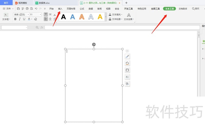Image resolution: width=205 pixels, height=127 pixels.
Task: Open the Text Fill (文本填充) dropdown
Action: click(116, 15)
